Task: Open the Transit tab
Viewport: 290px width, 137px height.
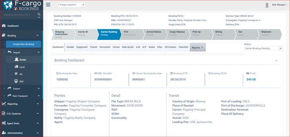Action: (94, 47)
